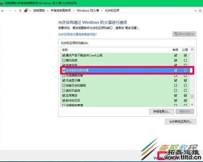The width and height of the screenshot is (203, 162).
Task: Toggle 腾讯视频 name checkbox
Action: pyautogui.click(x=64, y=60)
